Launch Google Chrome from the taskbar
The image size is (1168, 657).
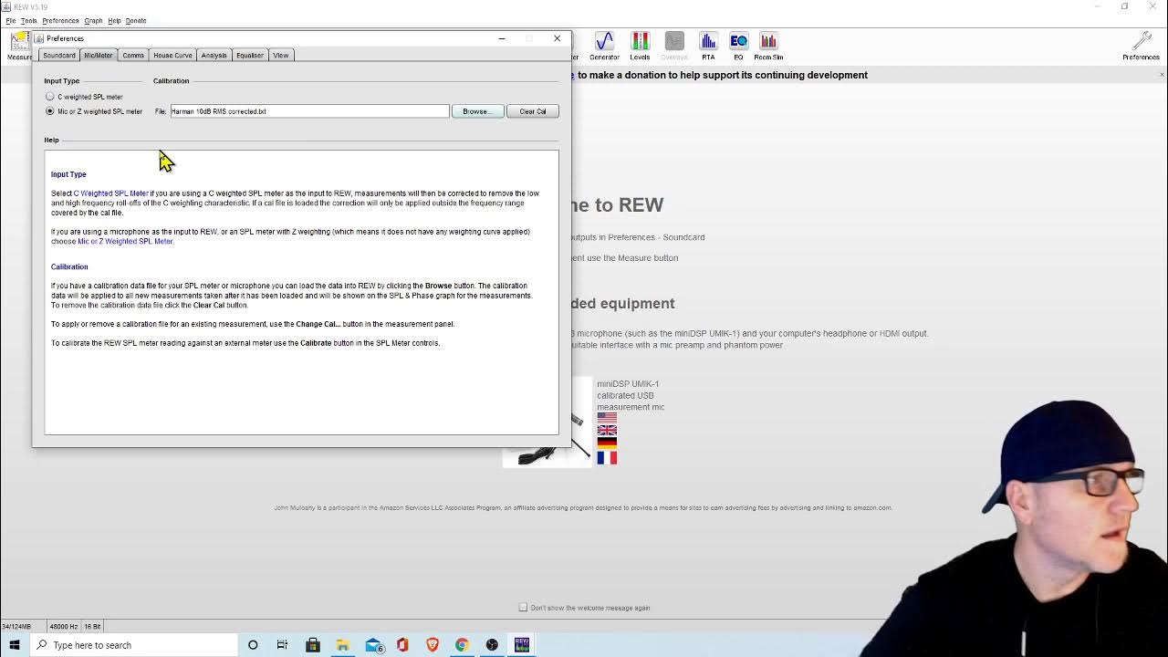tap(462, 645)
